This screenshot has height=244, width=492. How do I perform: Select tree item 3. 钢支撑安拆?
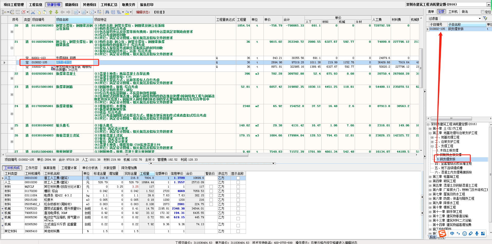(x=446, y=159)
